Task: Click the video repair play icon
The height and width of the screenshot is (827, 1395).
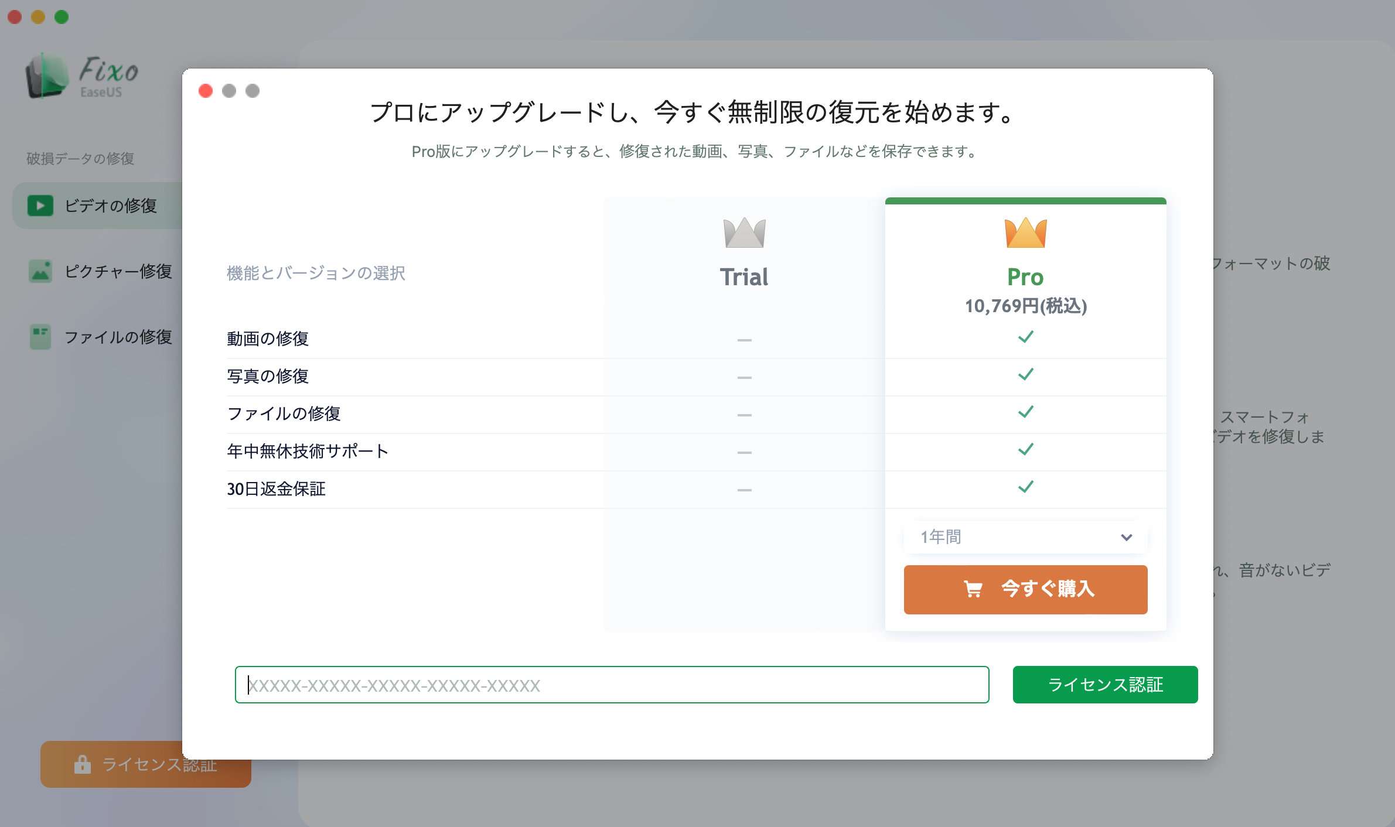Action: 40,206
